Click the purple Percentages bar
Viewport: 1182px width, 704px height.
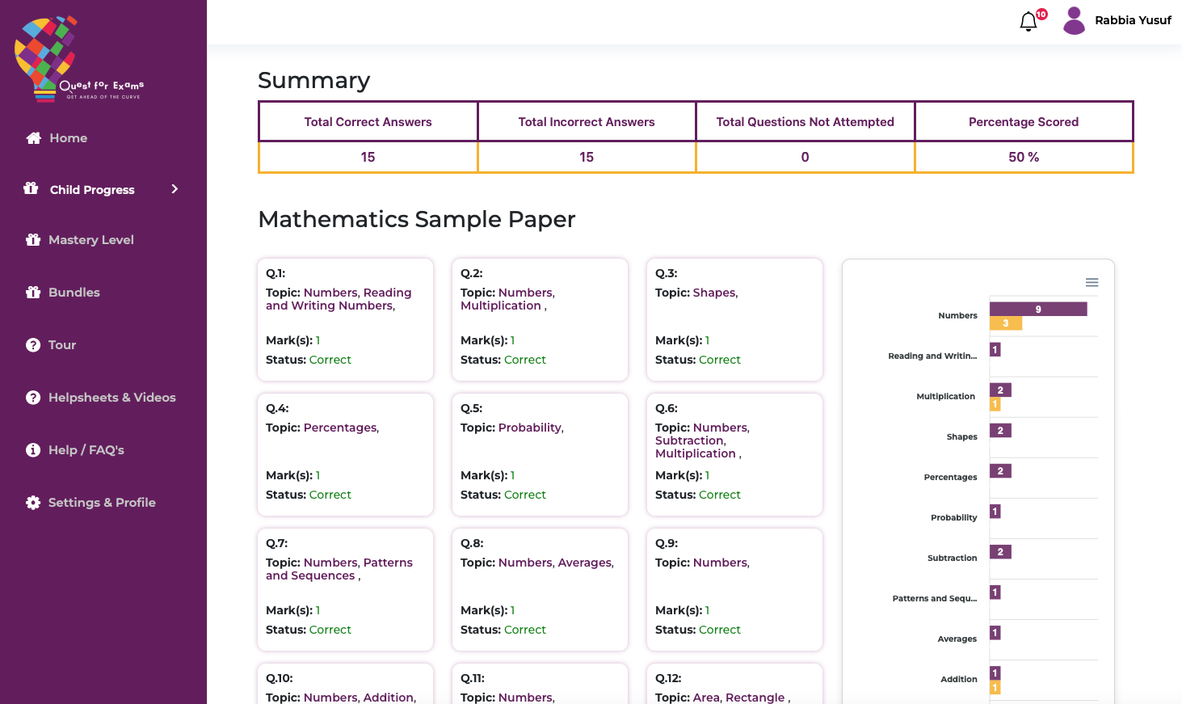(x=1000, y=470)
